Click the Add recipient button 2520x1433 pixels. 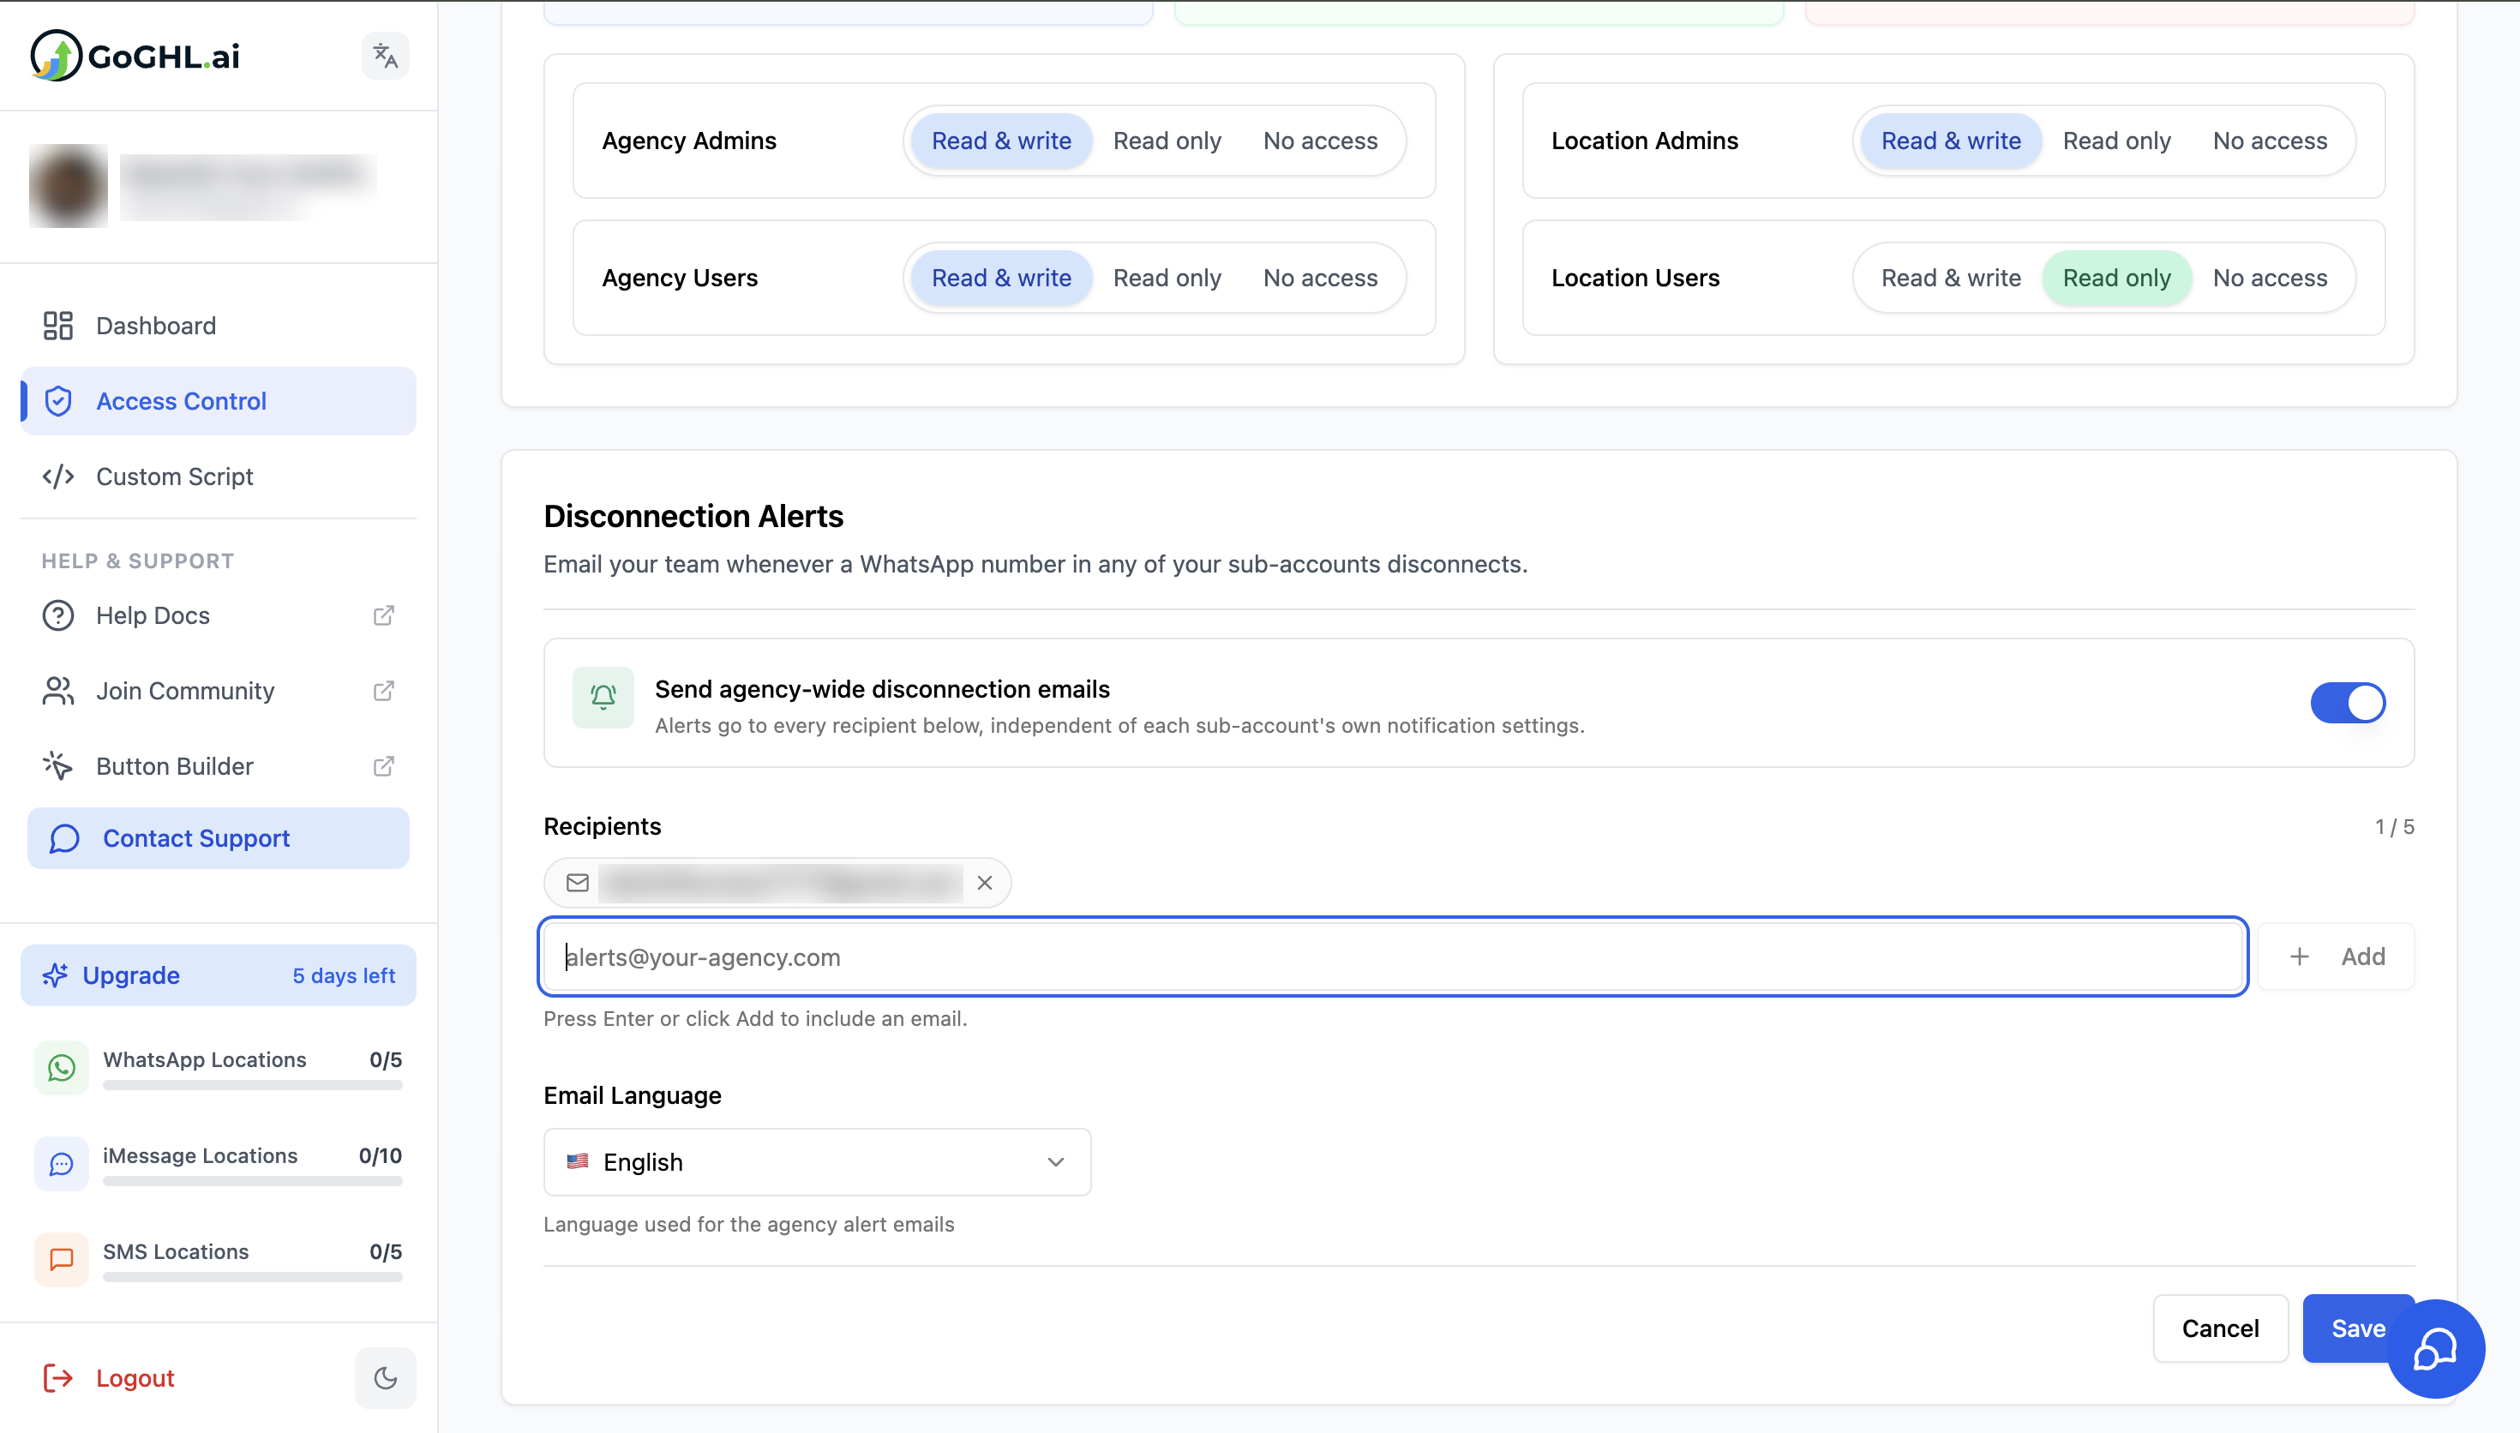tap(2336, 956)
